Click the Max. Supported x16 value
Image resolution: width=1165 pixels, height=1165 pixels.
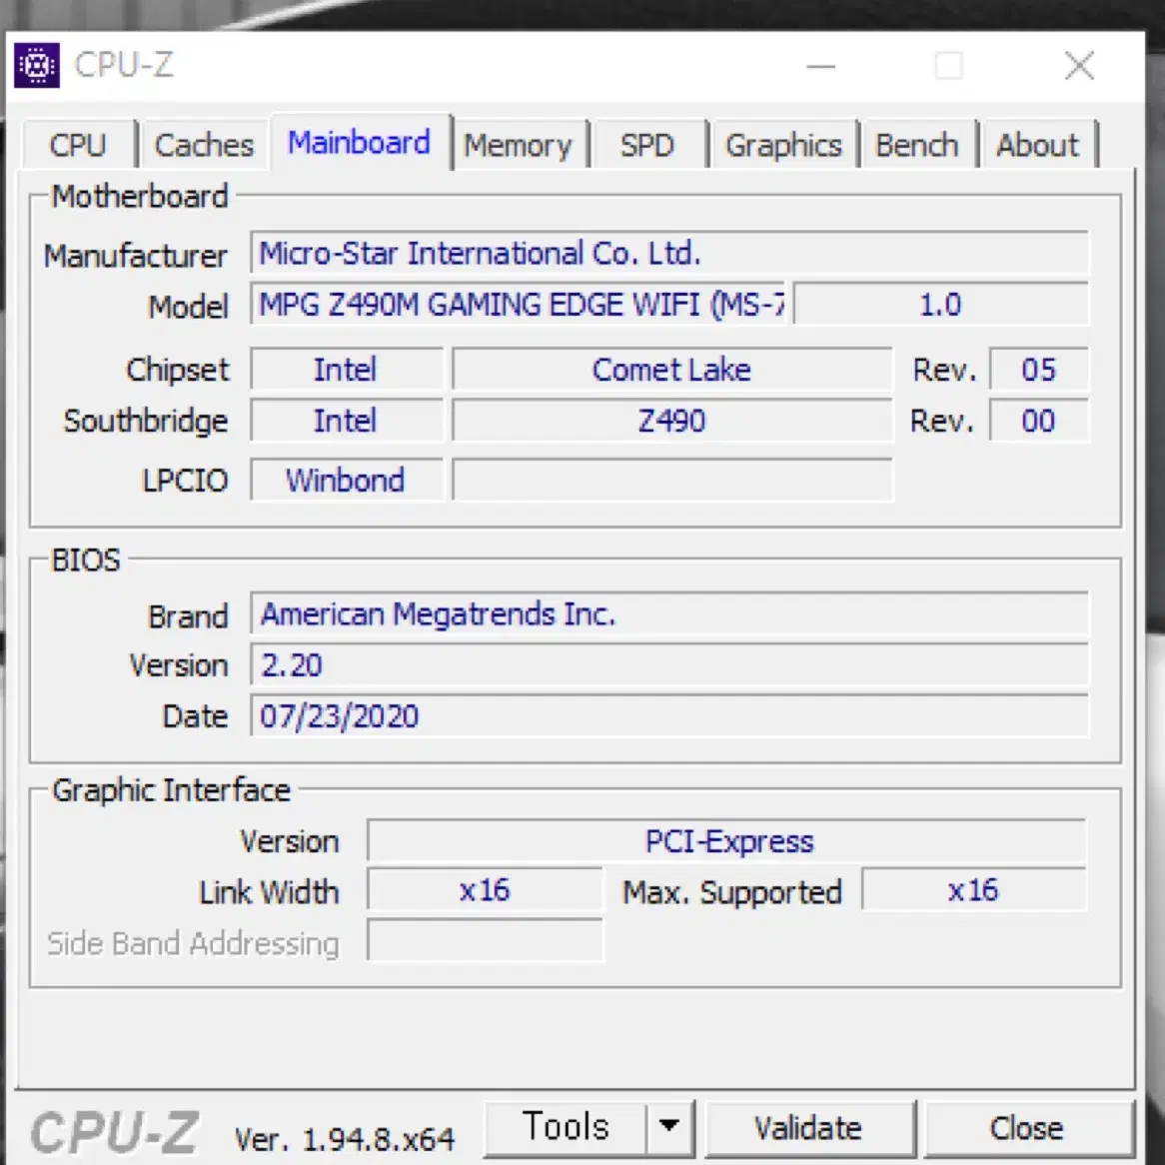coord(974,889)
